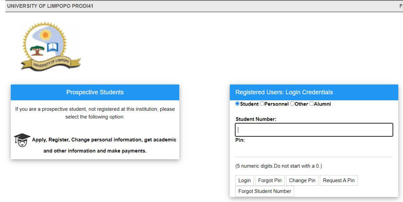Request A Pin via its button
Viewport: 403px width, 202px height.
pos(338,180)
